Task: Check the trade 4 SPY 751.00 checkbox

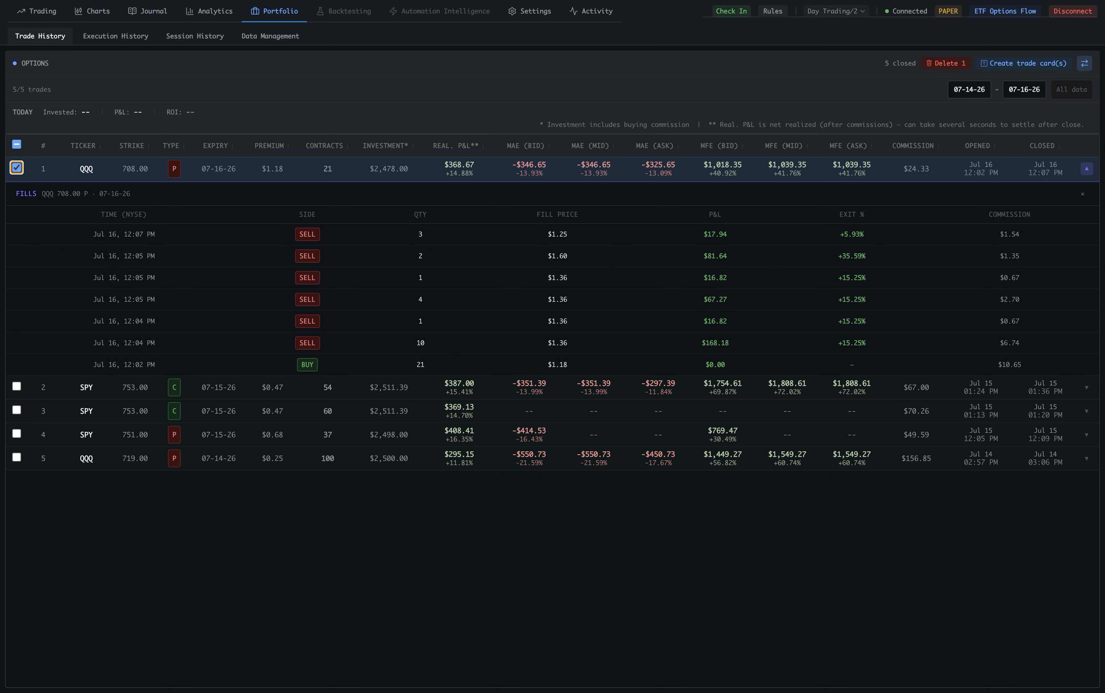Action: [17, 433]
